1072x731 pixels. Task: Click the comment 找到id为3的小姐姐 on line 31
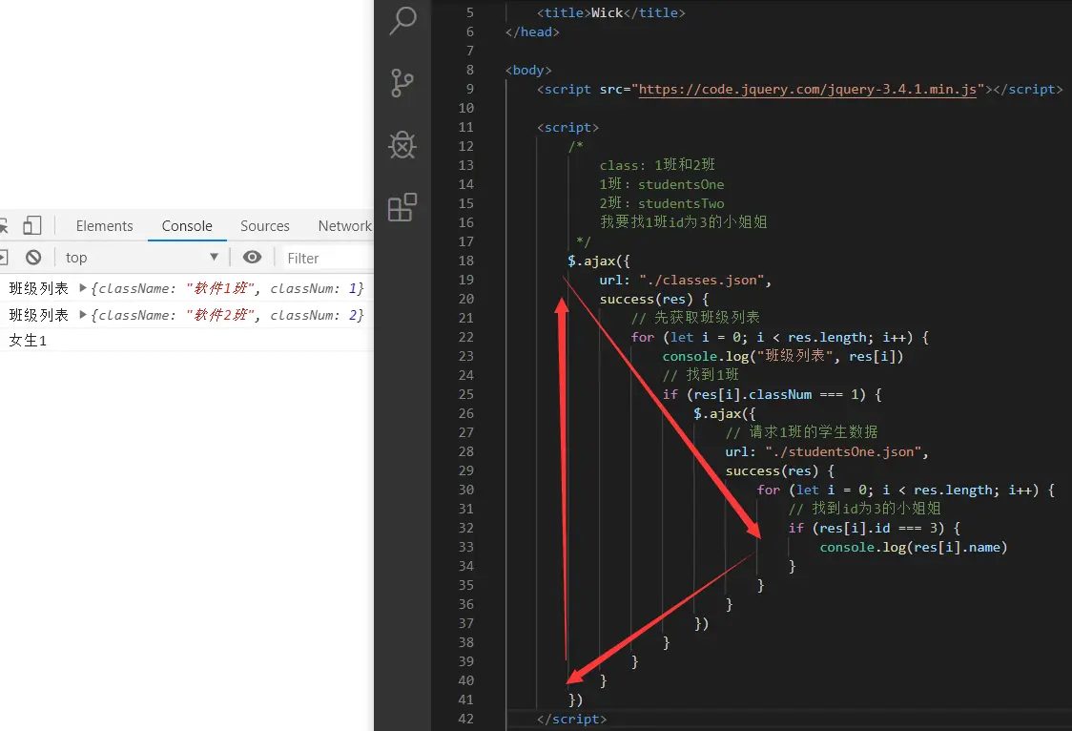click(864, 509)
